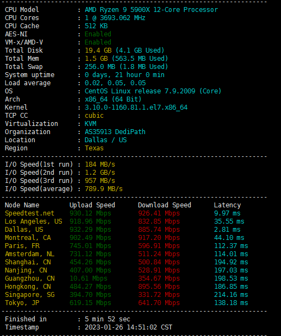Screen dimensions: 281x336
Task: Click the Tokyo latency 138.18 ms
Action: 231,303
